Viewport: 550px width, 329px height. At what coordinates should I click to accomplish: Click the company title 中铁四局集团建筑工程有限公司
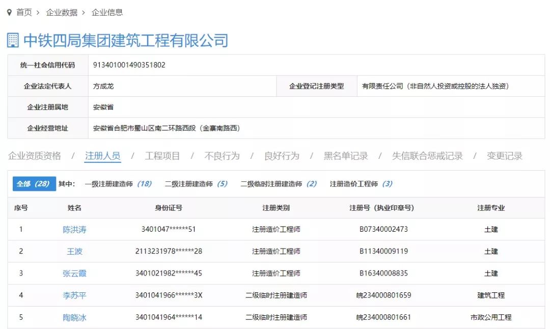126,40
